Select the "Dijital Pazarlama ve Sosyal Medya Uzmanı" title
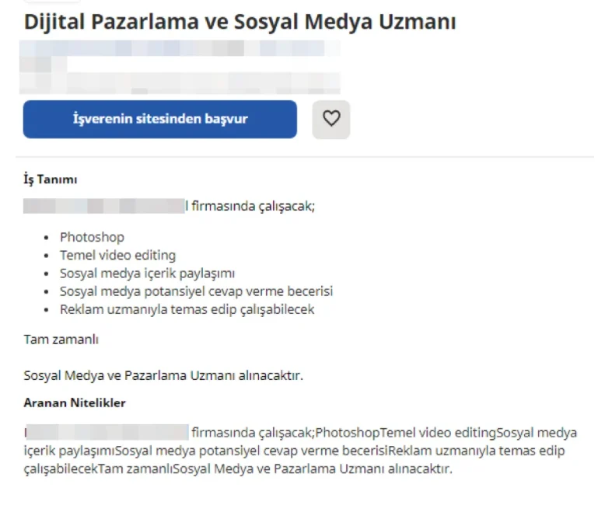The width and height of the screenshot is (598, 505). (240, 22)
